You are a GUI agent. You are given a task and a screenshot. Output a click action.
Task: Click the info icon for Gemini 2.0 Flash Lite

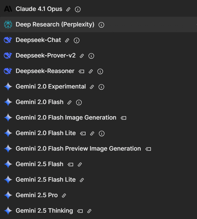[101, 133]
